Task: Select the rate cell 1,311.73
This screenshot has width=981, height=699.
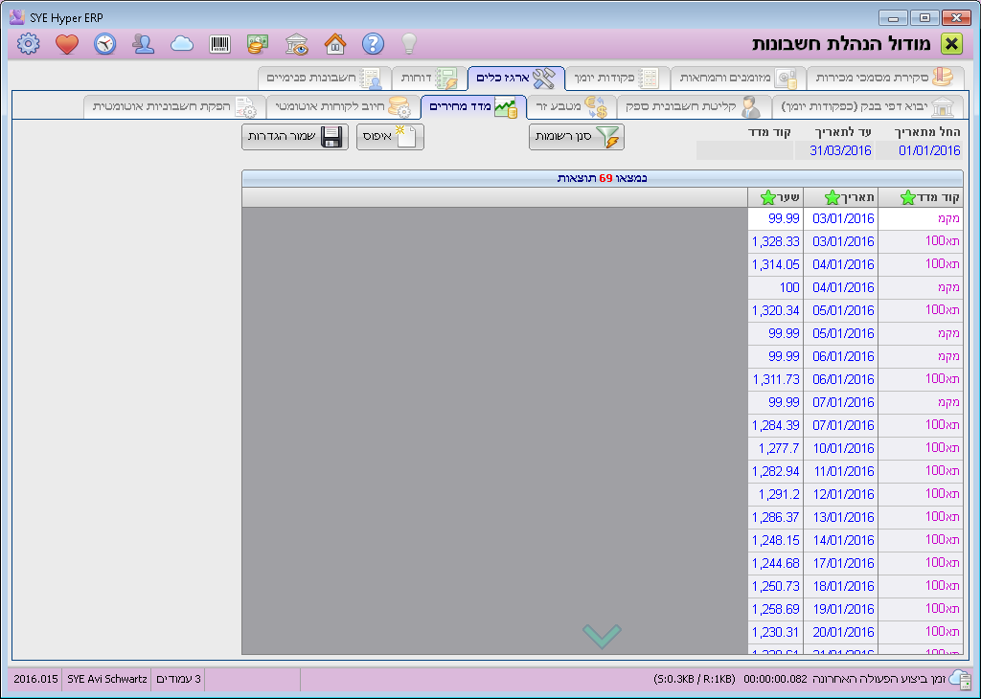Action: pos(775,379)
